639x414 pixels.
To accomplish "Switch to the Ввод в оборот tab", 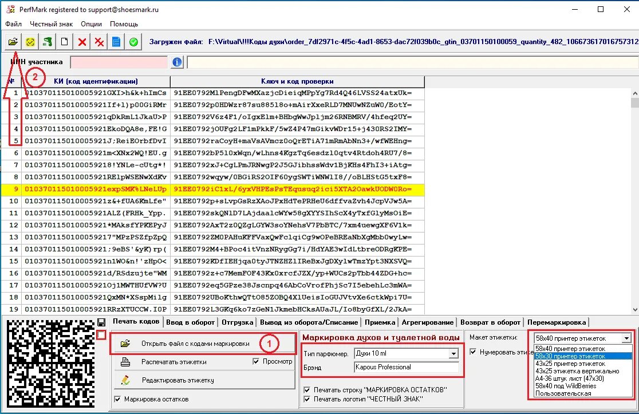I will point(190,322).
